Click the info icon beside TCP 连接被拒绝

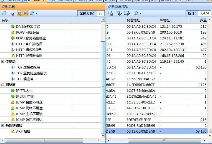click(x=13, y=67)
